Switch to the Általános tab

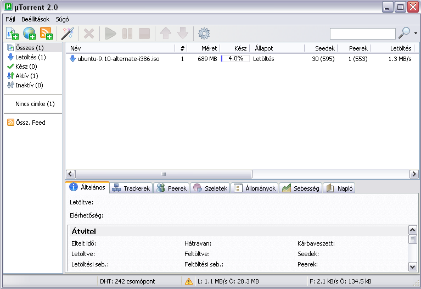pos(87,187)
